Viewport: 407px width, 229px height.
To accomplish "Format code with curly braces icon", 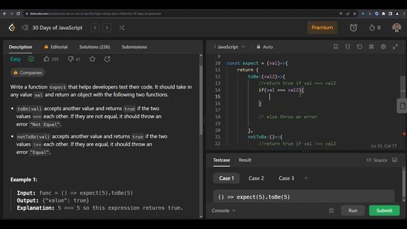I will click(x=347, y=46).
